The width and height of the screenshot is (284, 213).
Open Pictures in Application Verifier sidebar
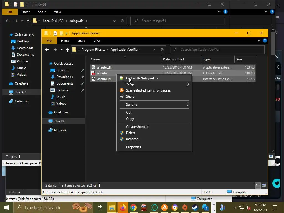pyautogui.click(x=62, y=90)
